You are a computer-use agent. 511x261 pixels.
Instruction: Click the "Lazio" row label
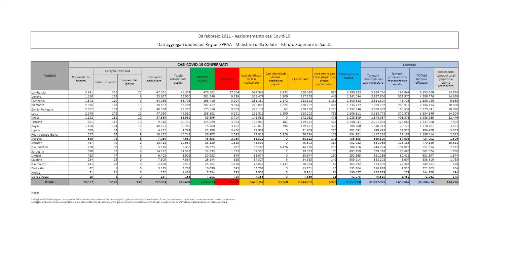click(x=50, y=114)
